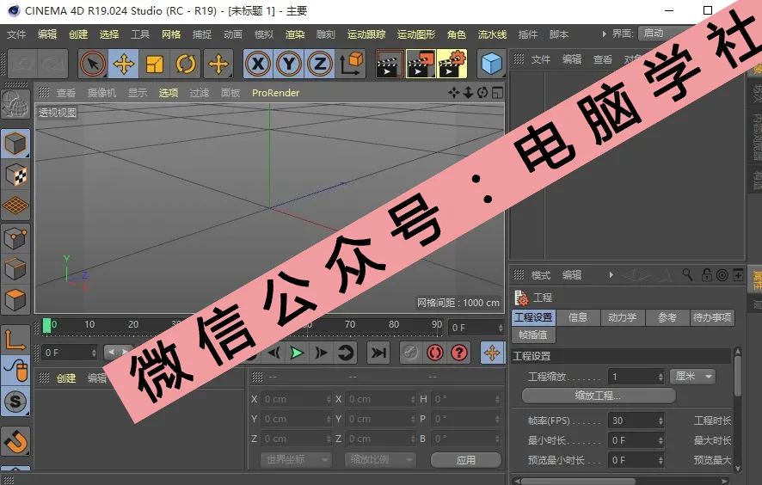Click the Enable Axis L-shaped icon
Viewport: 762px width, 485px height.
click(15, 340)
